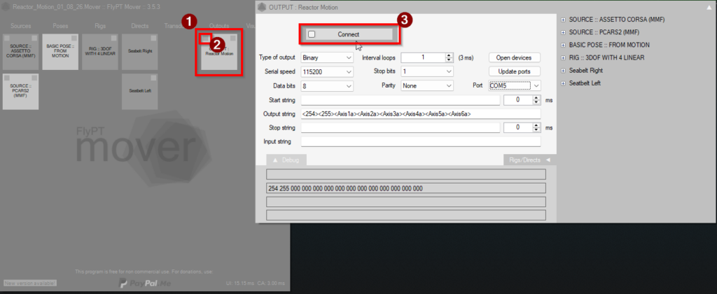Click the Interval loops value field
Screen dimensions: 717x294
[x=423, y=57]
